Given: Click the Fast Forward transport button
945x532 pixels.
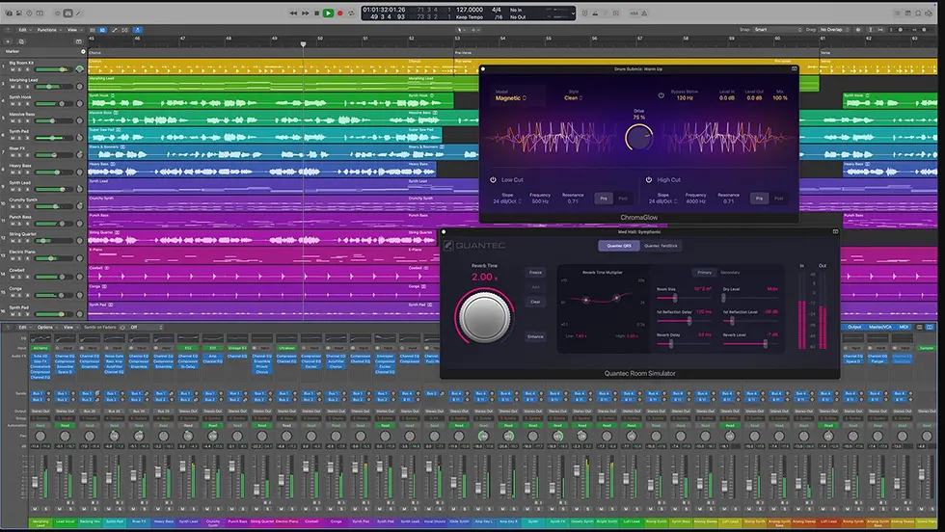Looking at the screenshot, I should (305, 13).
